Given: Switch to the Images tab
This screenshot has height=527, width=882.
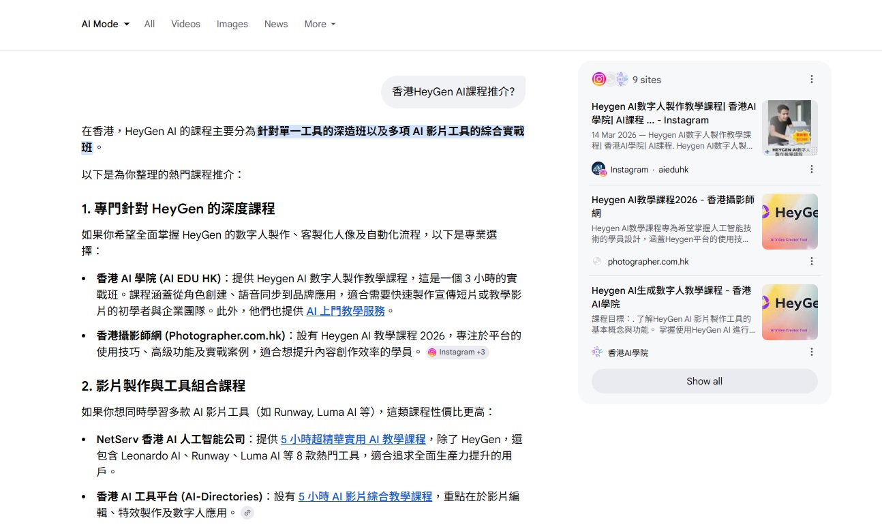Looking at the screenshot, I should (x=232, y=24).
